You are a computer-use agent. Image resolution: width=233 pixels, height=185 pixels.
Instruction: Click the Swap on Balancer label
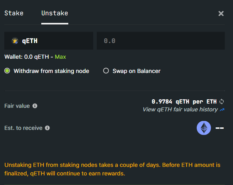pyautogui.click(x=136, y=71)
